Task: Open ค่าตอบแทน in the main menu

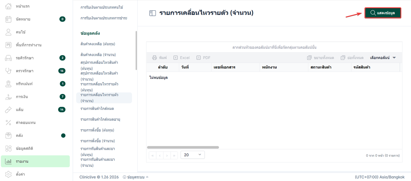Action: [35, 123]
